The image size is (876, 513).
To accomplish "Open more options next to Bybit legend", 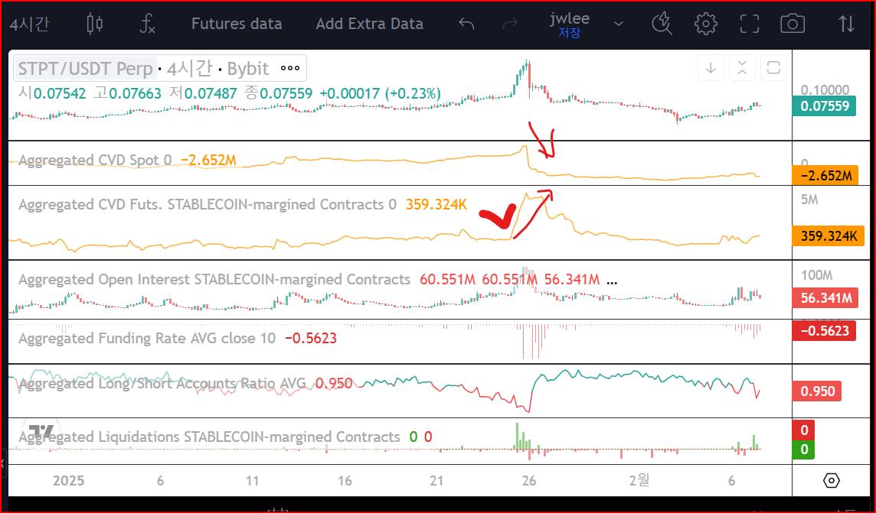I will point(290,69).
